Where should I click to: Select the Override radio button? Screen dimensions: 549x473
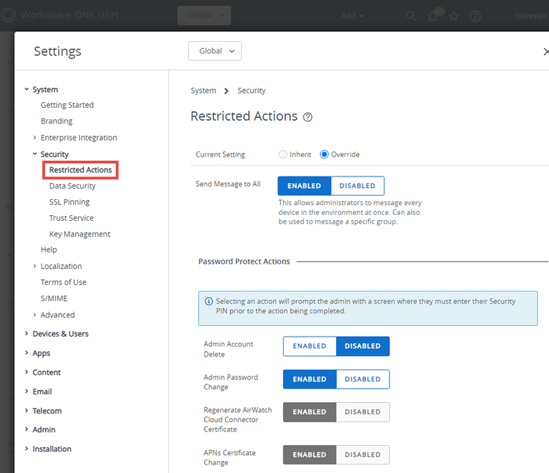coord(325,154)
